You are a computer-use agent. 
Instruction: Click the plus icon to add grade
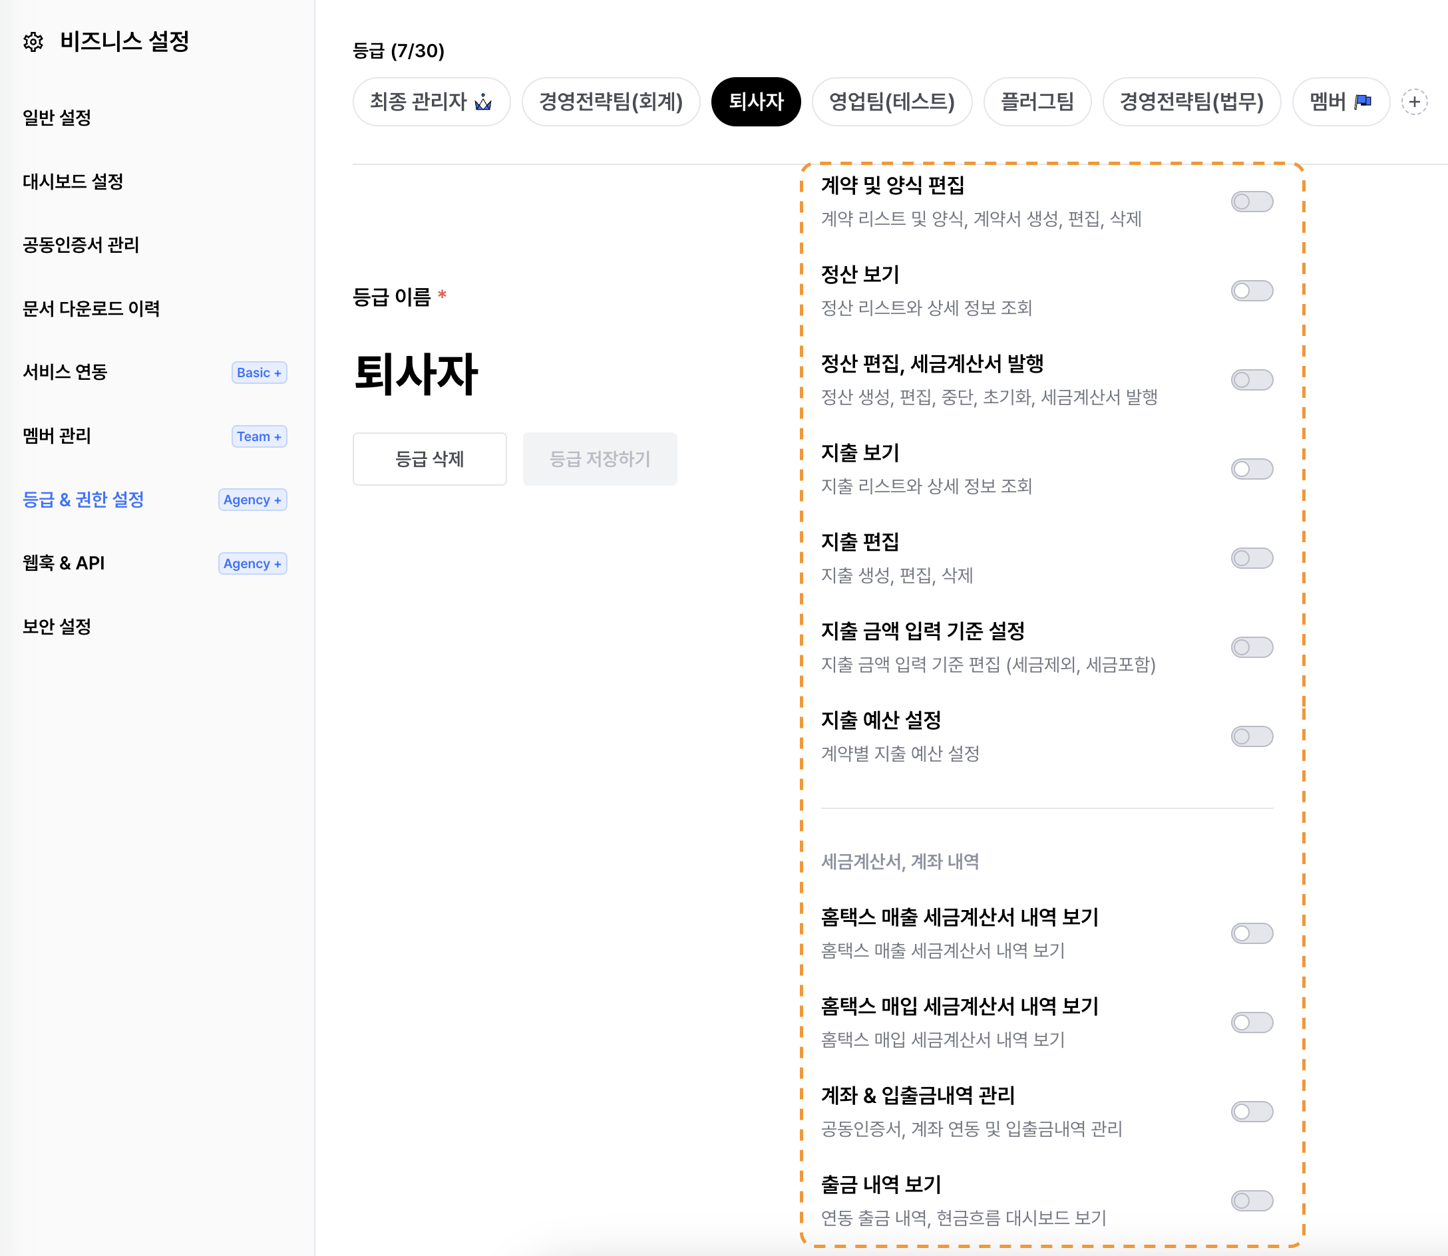(x=1413, y=102)
